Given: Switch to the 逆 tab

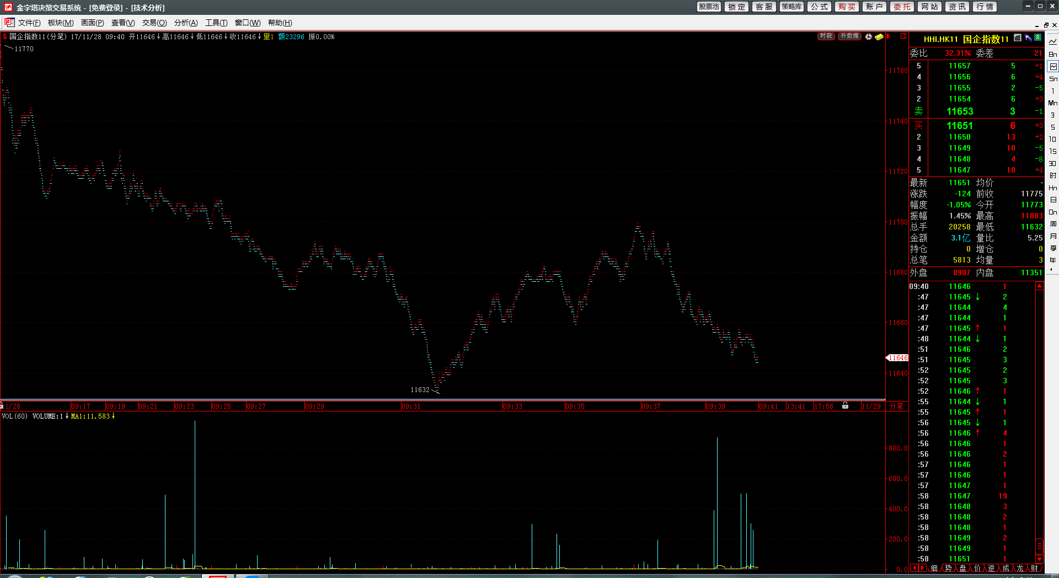Looking at the screenshot, I should pyautogui.click(x=992, y=568).
